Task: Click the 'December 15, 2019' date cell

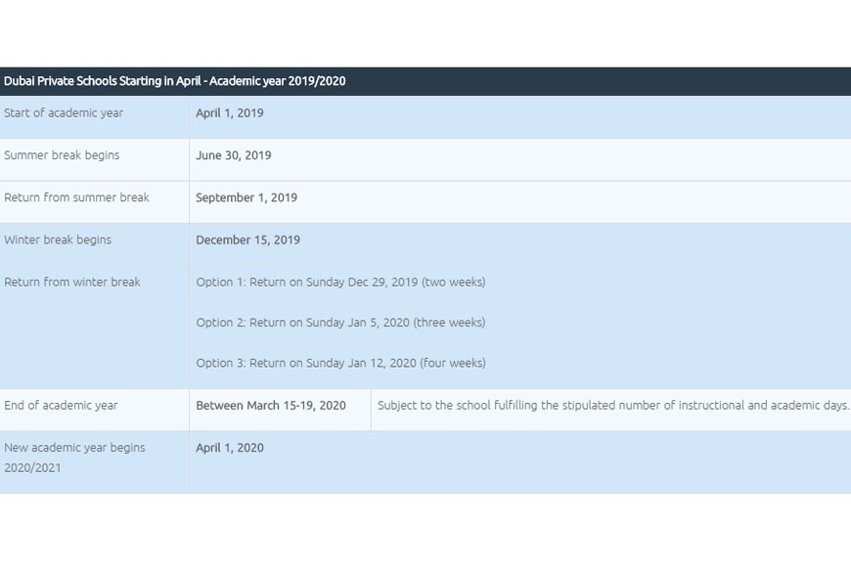Action: point(248,240)
